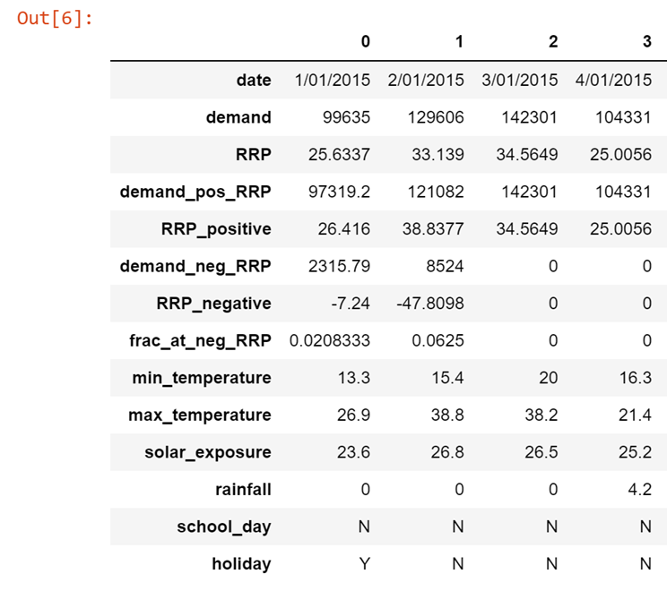Select column header 0
The width and height of the screenshot is (667, 591).
coord(364,42)
